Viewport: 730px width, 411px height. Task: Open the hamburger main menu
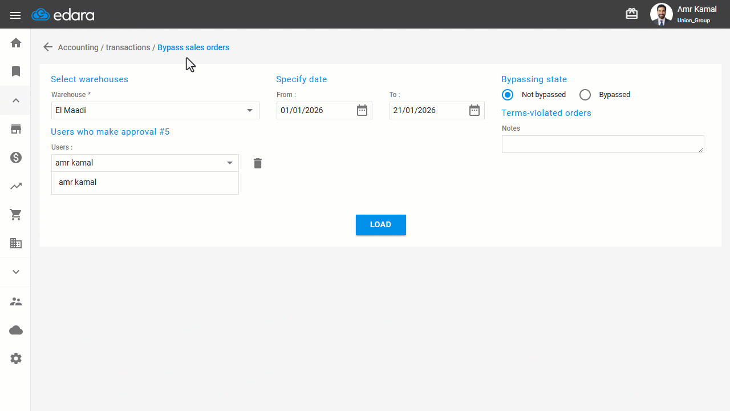15,15
